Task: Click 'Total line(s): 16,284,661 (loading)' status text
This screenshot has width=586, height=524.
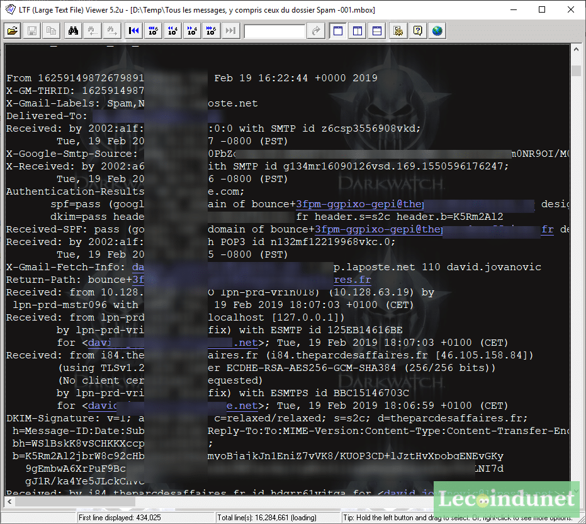Action: (x=267, y=518)
